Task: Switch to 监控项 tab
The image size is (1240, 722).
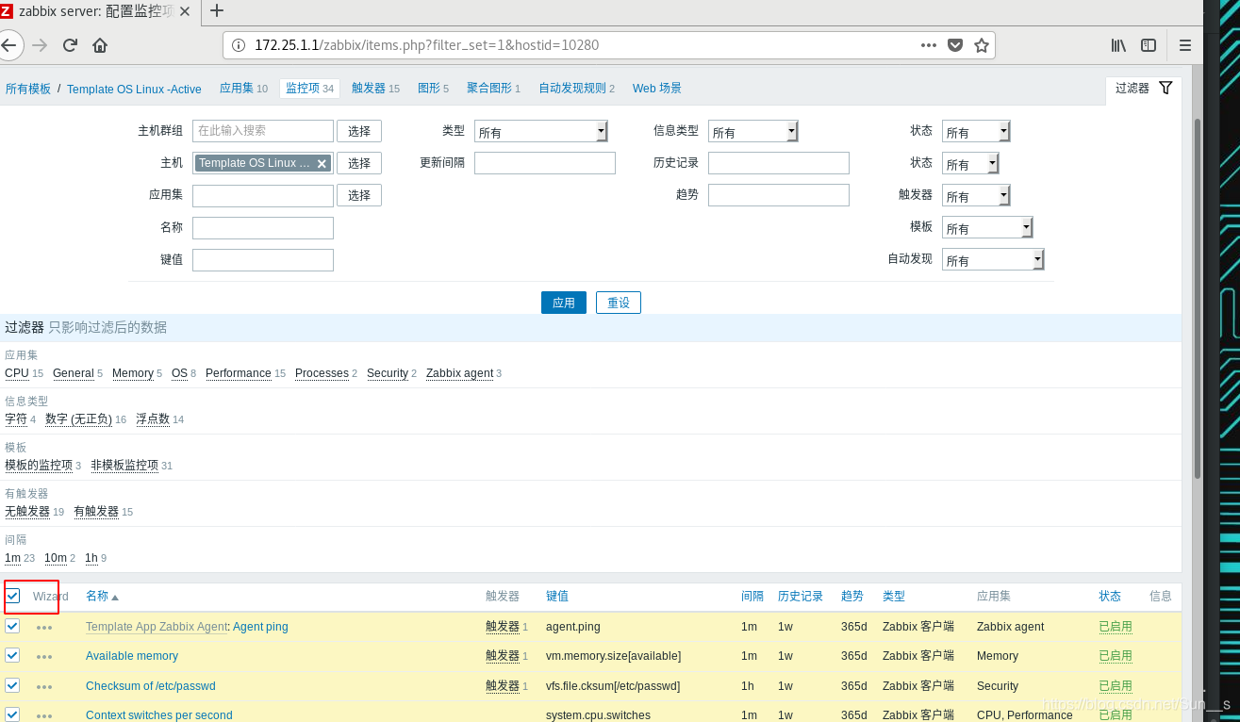Action: [309, 88]
